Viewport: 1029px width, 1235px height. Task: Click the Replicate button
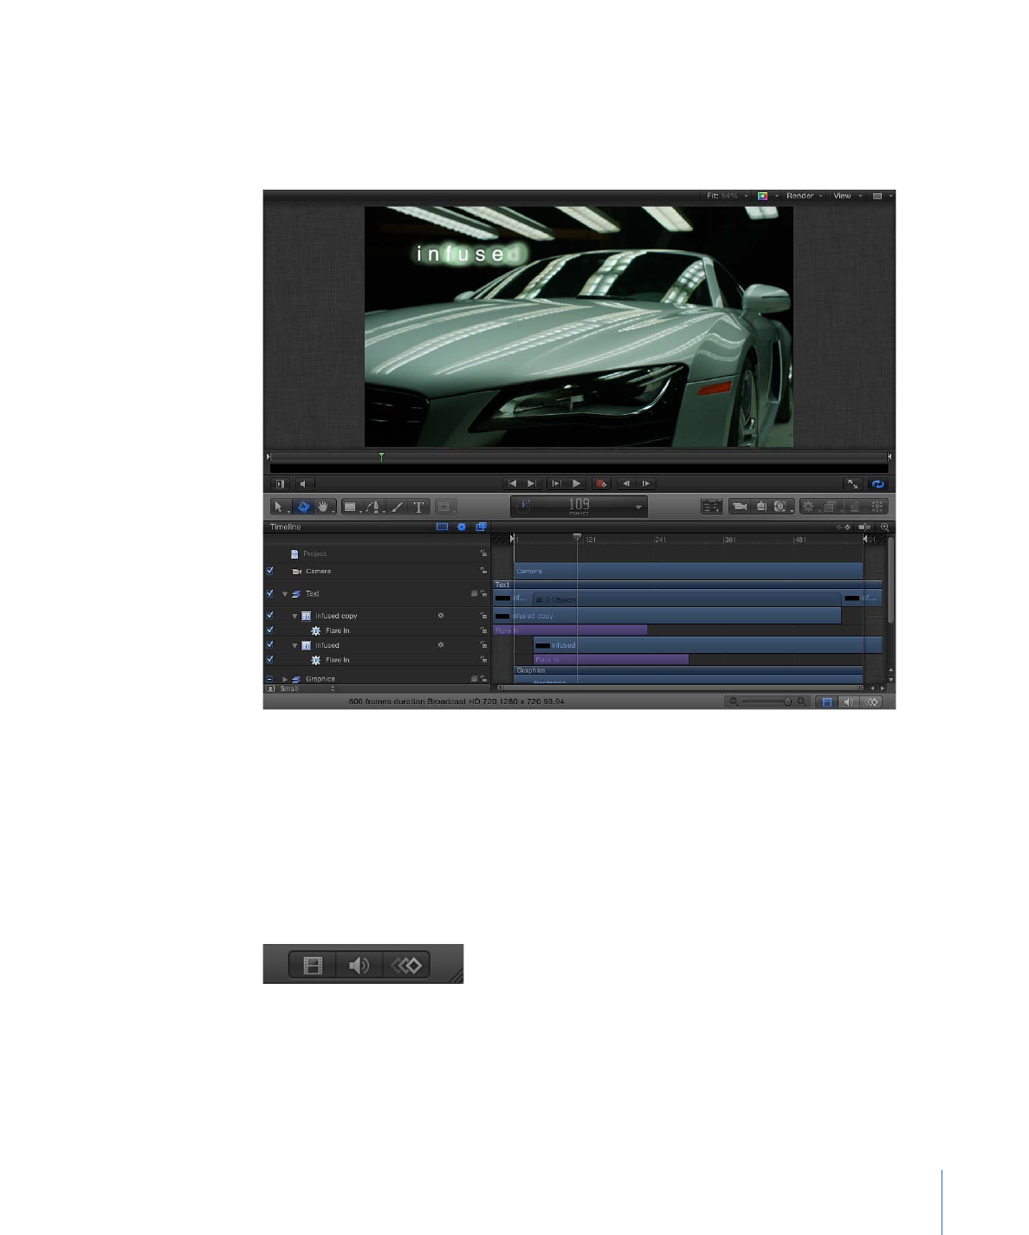(877, 507)
